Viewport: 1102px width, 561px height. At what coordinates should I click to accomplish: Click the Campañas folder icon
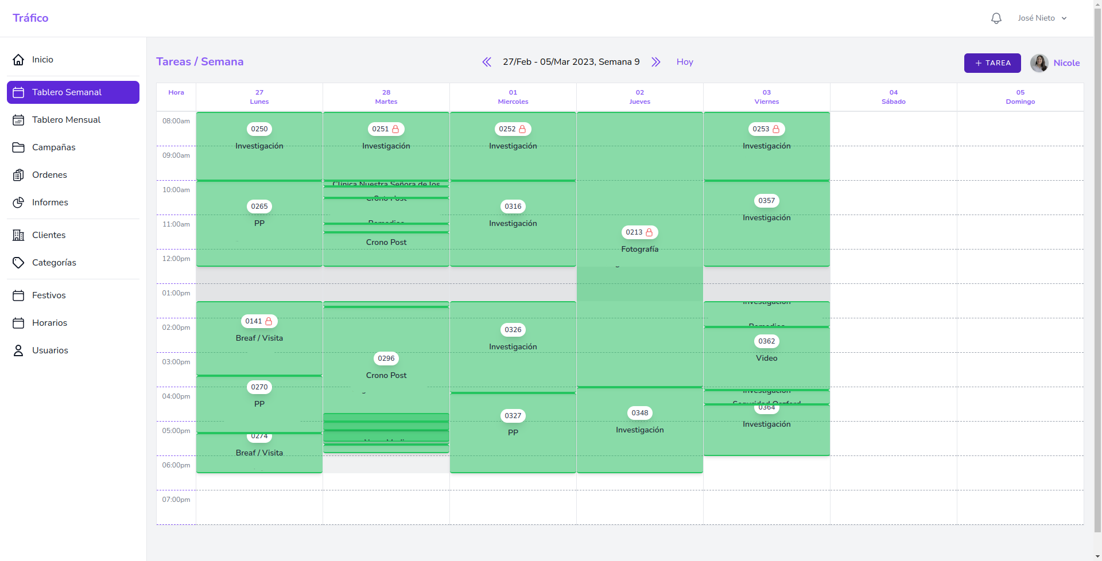pos(18,147)
